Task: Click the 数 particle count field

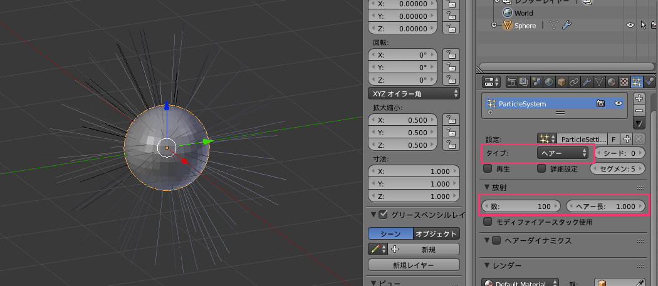Action: tap(521, 206)
